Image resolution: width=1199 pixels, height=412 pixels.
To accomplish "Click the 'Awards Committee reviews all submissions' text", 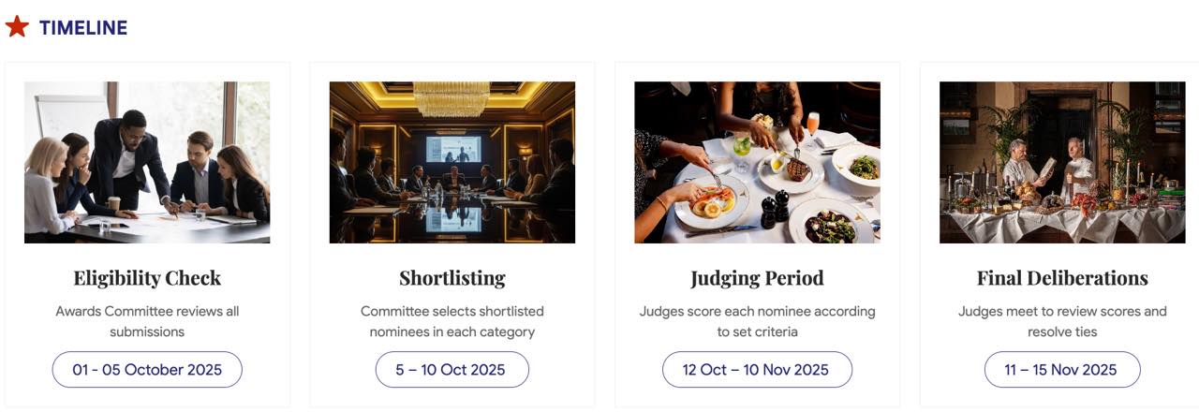I will pos(147,321).
